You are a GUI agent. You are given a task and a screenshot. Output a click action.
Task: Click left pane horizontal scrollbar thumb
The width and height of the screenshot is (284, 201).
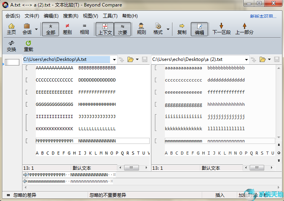pyautogui.click(x=131, y=167)
